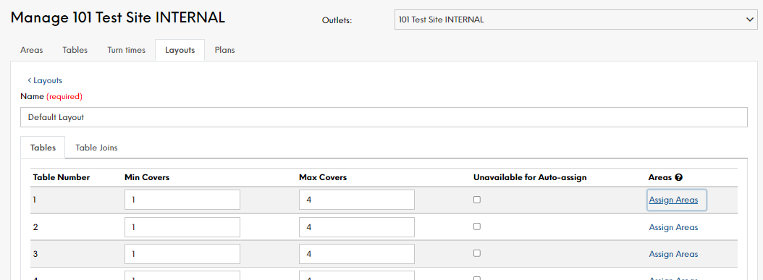Image resolution: width=763 pixels, height=280 pixels.
Task: Go back via the < Layouts link
Action: [45, 81]
